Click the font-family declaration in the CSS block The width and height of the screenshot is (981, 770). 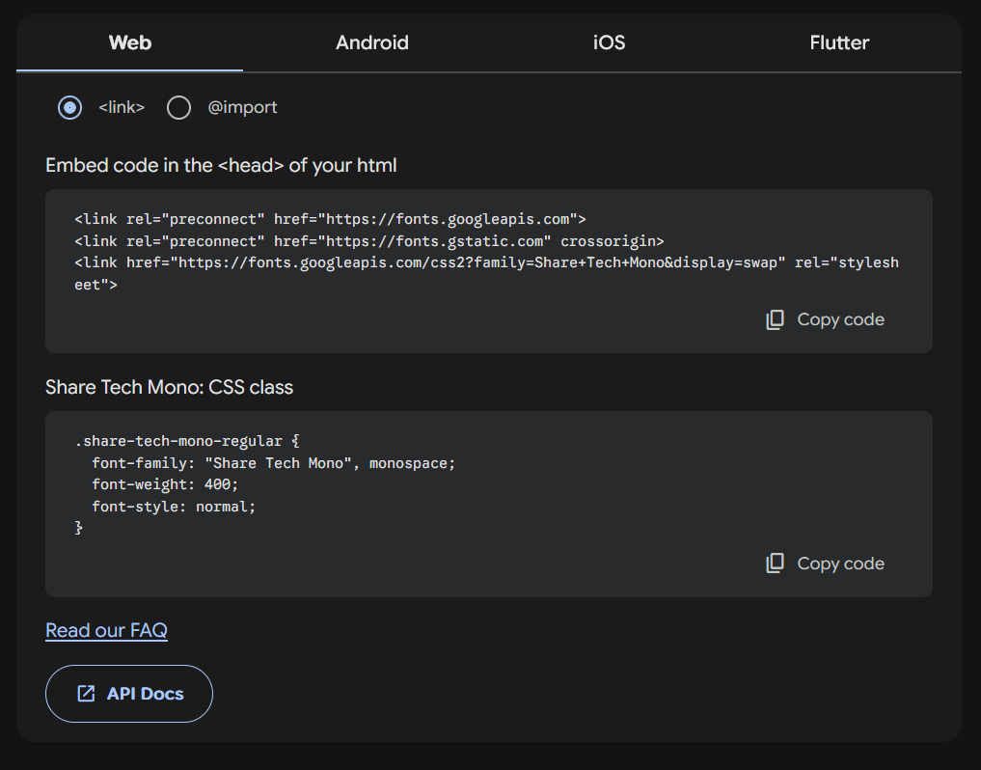coord(273,463)
